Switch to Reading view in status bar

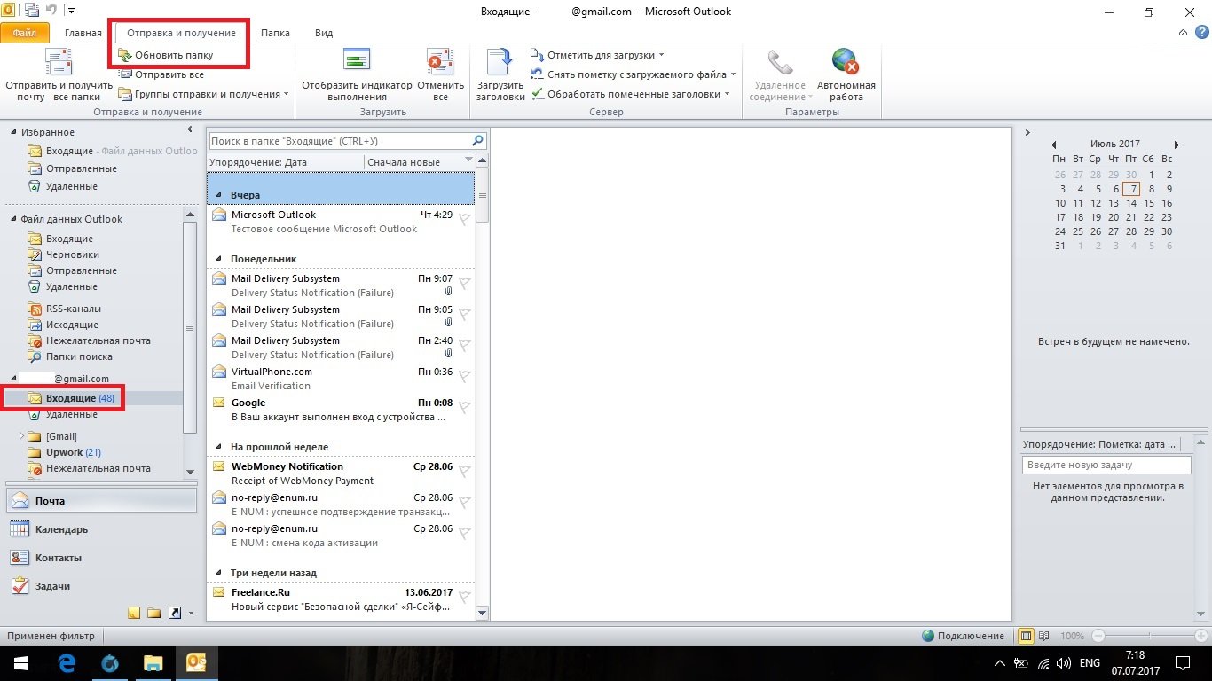point(1044,636)
